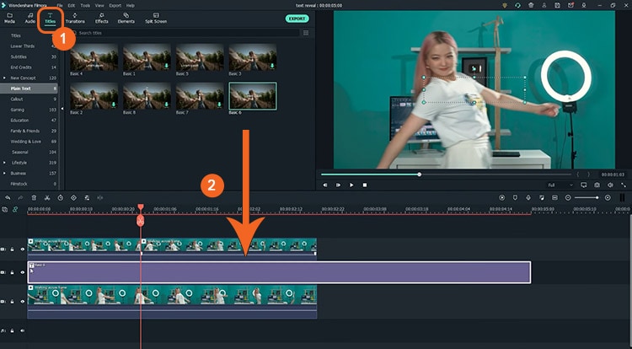This screenshot has width=632, height=349.
Task: Open the Audio tab
Action: [x=30, y=19]
